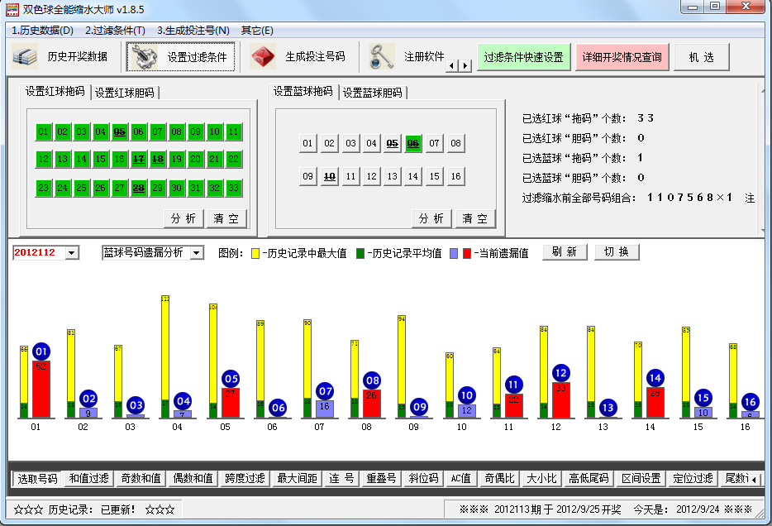Click the app icon in title bar
Image resolution: width=772 pixels, height=526 pixels.
[x=12, y=9]
